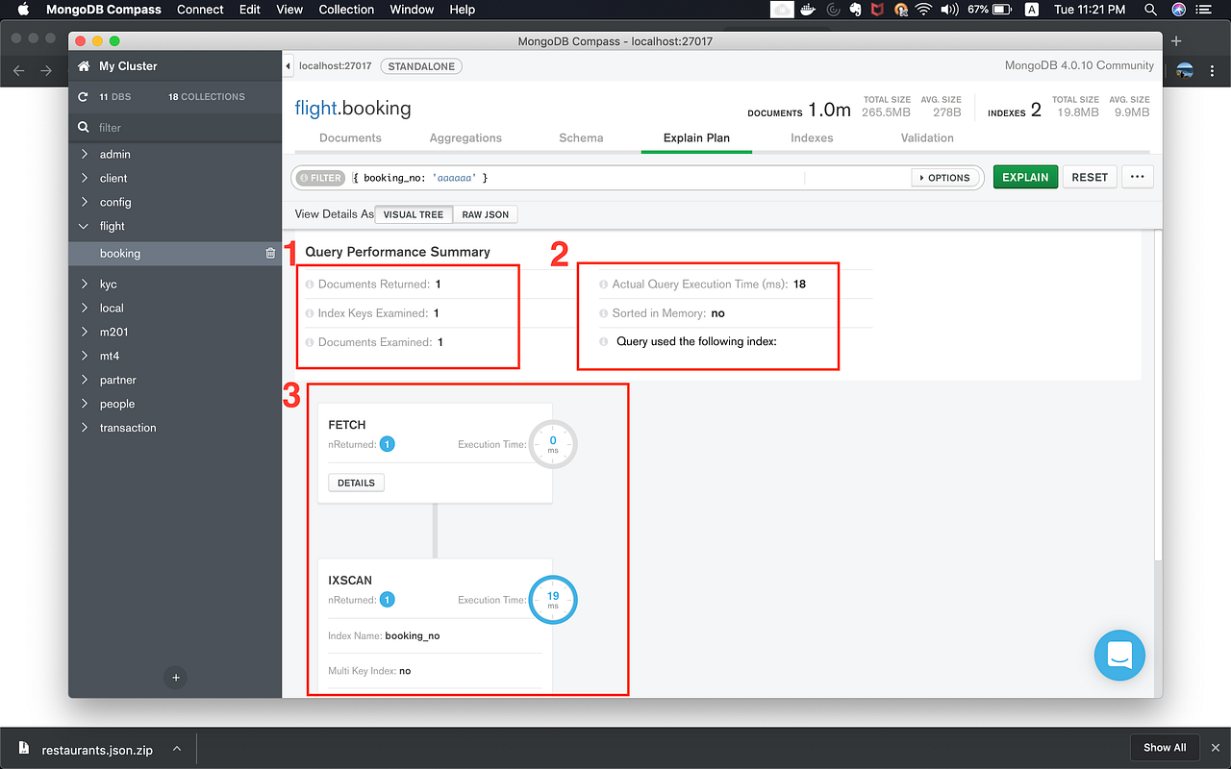
Task: Switch to the Schema tab
Action: (580, 137)
